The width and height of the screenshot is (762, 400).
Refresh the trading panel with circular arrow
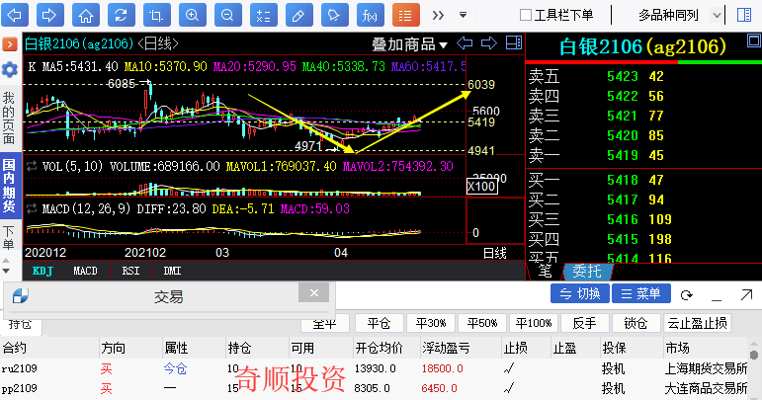686,294
